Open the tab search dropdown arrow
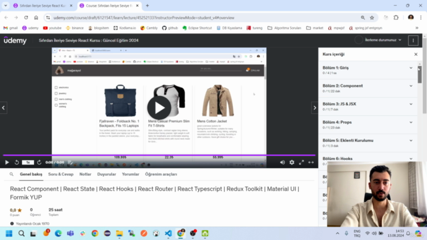Image resolution: width=427 pixels, height=240 pixels. (5, 5)
